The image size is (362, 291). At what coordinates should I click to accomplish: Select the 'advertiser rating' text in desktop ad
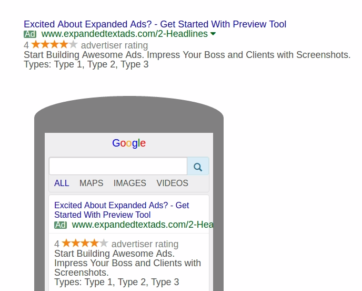pos(114,45)
